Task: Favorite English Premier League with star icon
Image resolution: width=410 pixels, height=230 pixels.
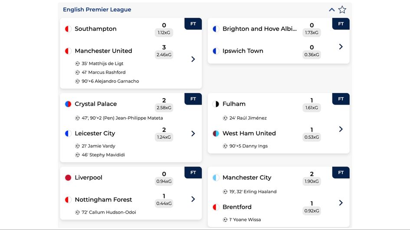Action: 342,10
